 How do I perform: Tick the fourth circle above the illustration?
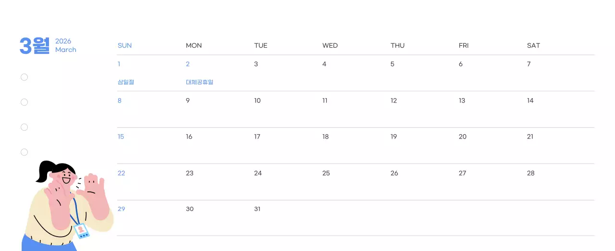tap(25, 152)
